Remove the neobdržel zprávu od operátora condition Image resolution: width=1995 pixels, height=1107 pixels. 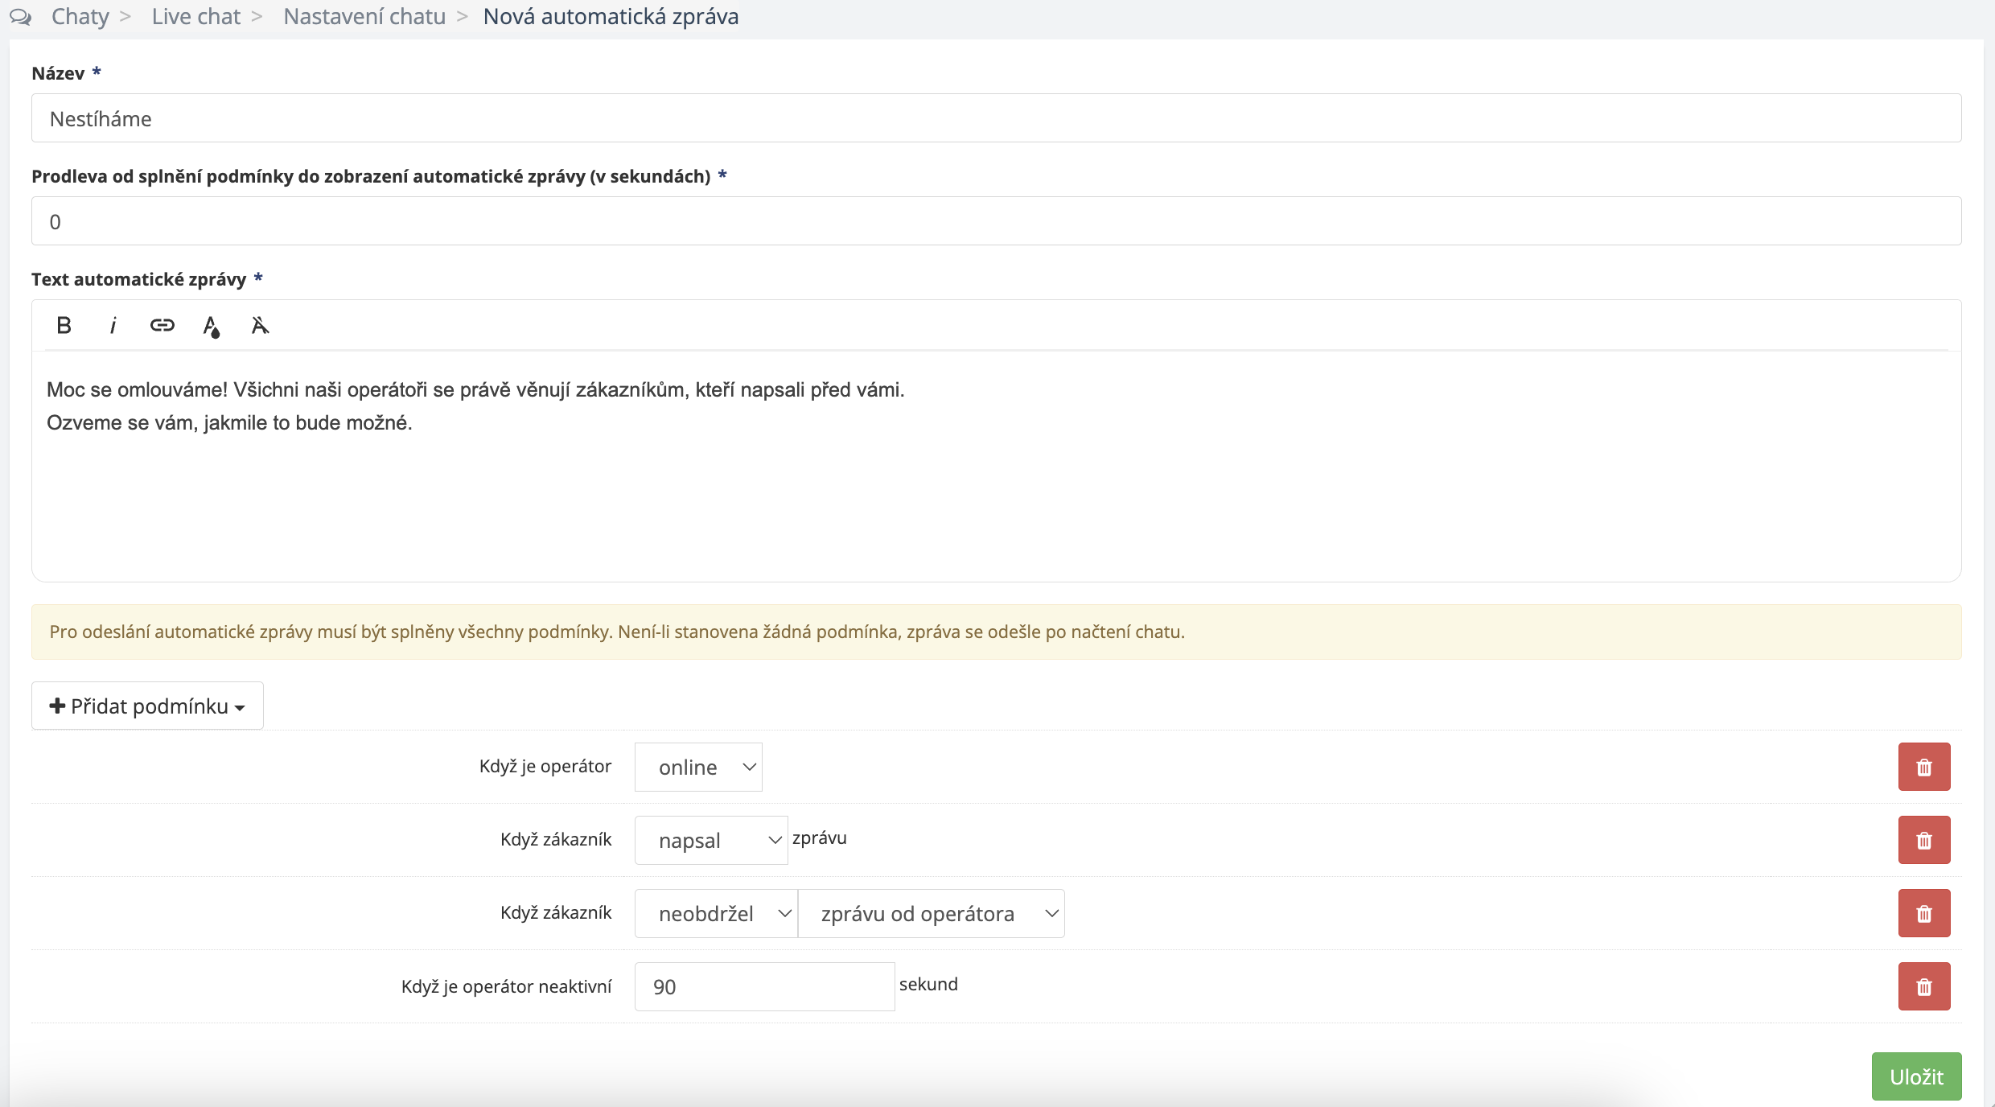[x=1923, y=913]
